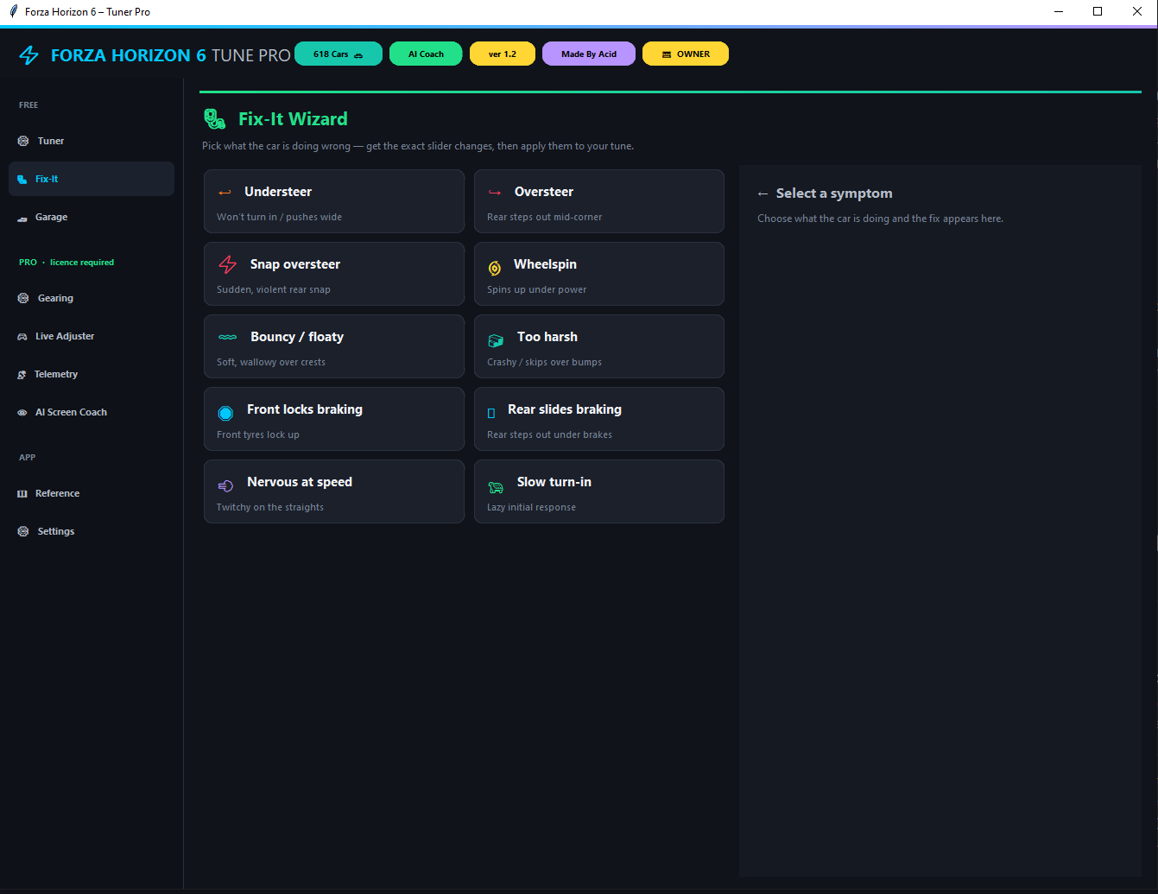The width and height of the screenshot is (1158, 894).
Task: Click the Too harsh card icon
Action: tap(496, 340)
